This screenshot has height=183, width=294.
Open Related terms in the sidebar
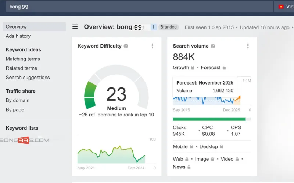point(21,68)
